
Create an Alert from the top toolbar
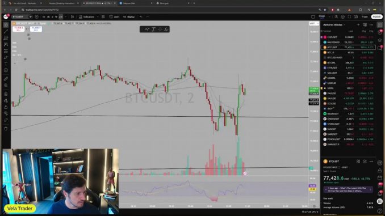pyautogui.click(x=114, y=17)
